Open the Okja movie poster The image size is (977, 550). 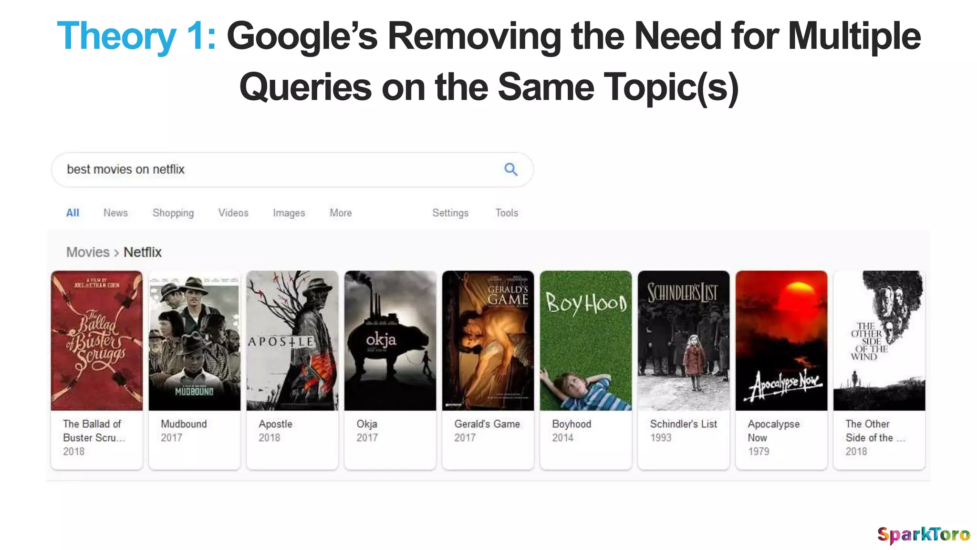point(390,340)
